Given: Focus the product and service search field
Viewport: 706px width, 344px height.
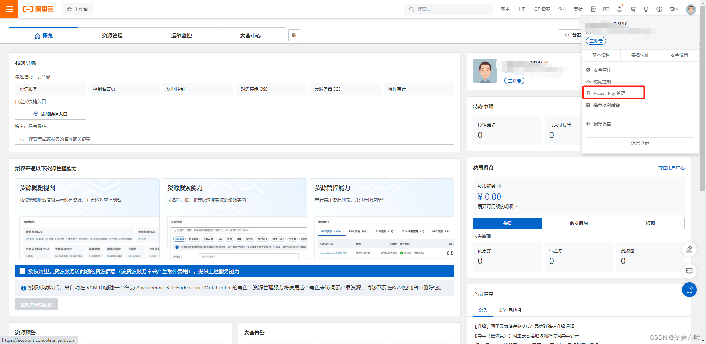Looking at the screenshot, I should tap(235, 139).
